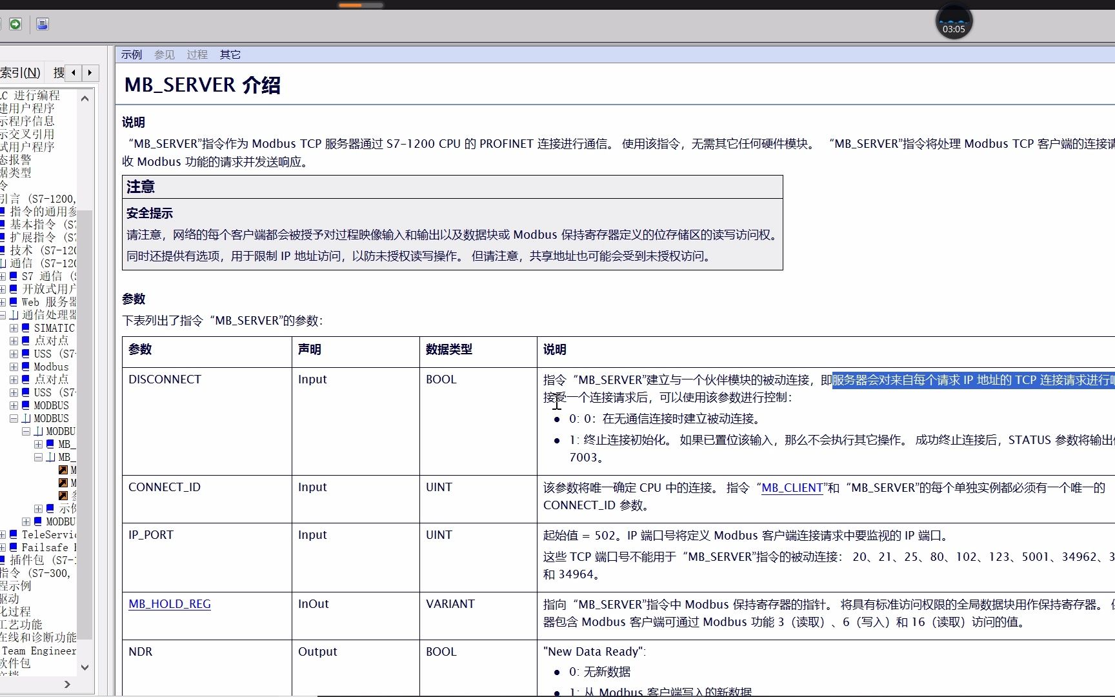Click the 03:05 timer overlay
The image size is (1115, 697).
pos(953,23)
